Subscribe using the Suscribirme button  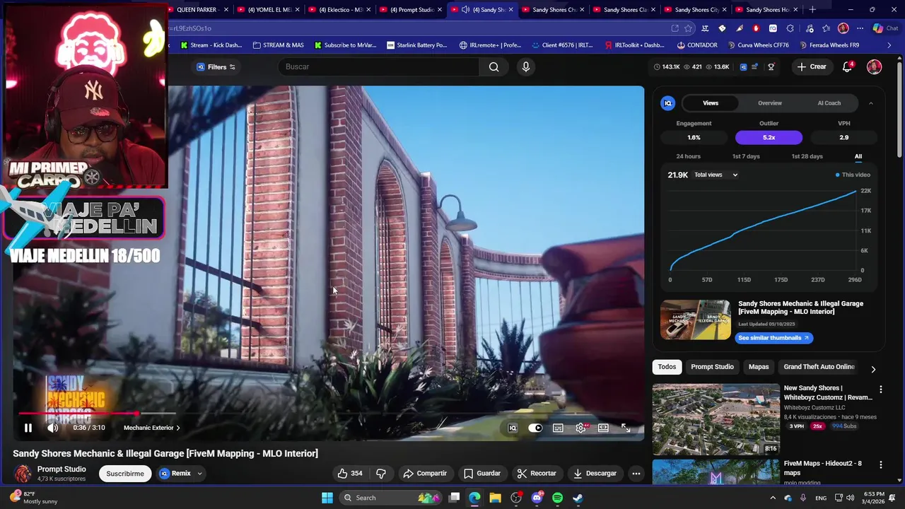[125, 474]
